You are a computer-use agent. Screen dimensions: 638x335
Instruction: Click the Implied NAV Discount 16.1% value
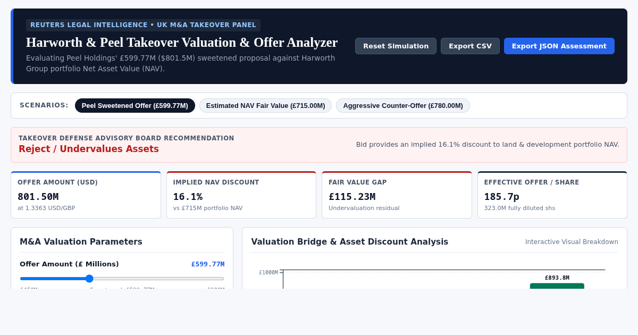(188, 196)
